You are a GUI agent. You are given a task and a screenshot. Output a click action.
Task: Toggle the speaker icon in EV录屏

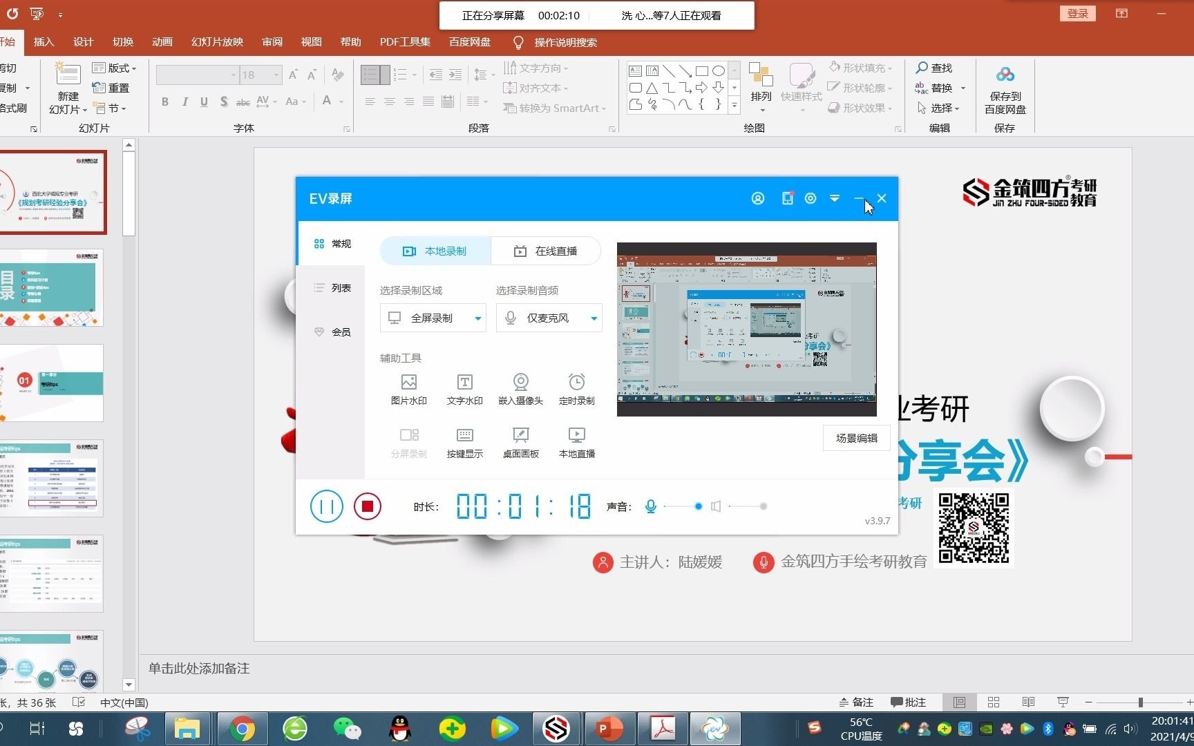716,506
